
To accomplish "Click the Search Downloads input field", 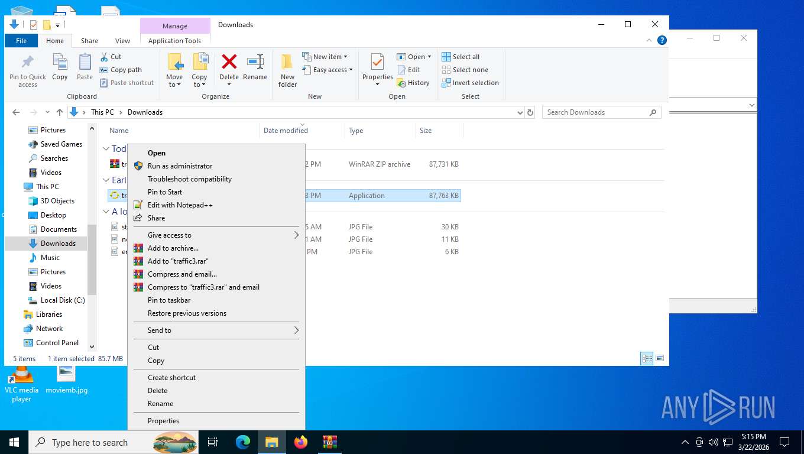I will click(x=601, y=112).
